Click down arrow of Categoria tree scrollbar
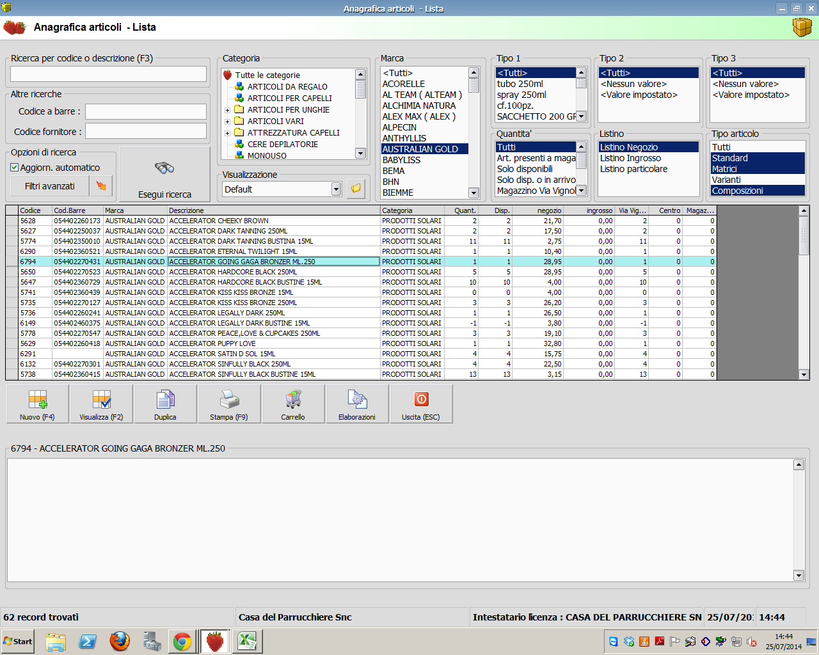 pyautogui.click(x=360, y=154)
